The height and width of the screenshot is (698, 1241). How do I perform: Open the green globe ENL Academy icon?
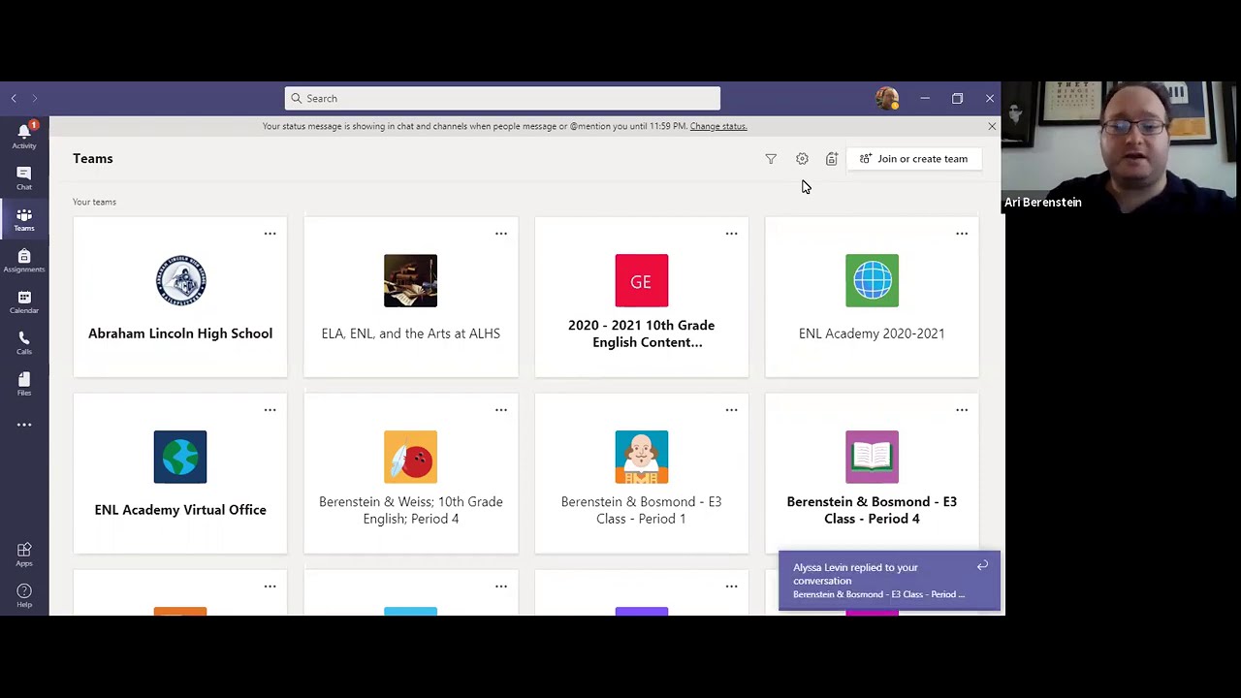tap(872, 280)
